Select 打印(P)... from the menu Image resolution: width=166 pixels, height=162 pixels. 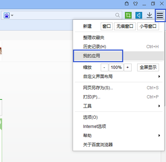point(119,97)
